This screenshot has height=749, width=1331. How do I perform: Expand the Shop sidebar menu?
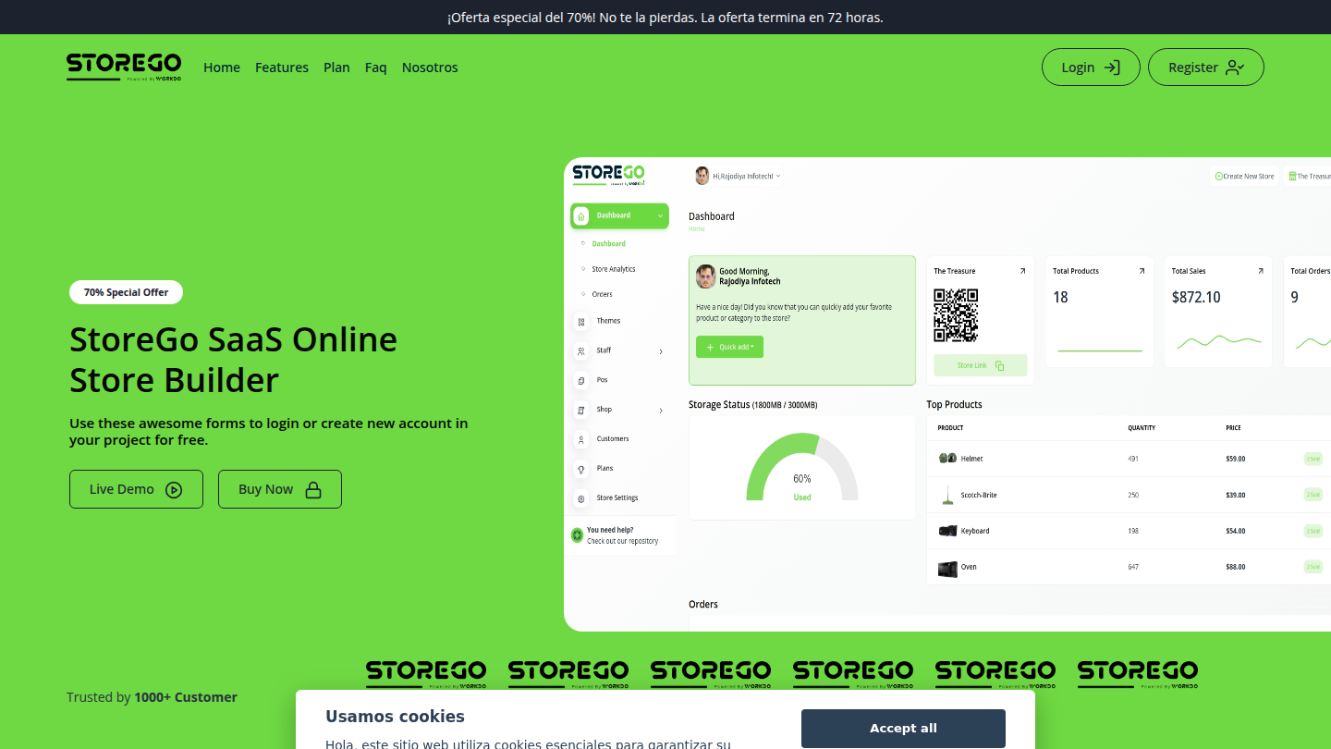tap(660, 410)
